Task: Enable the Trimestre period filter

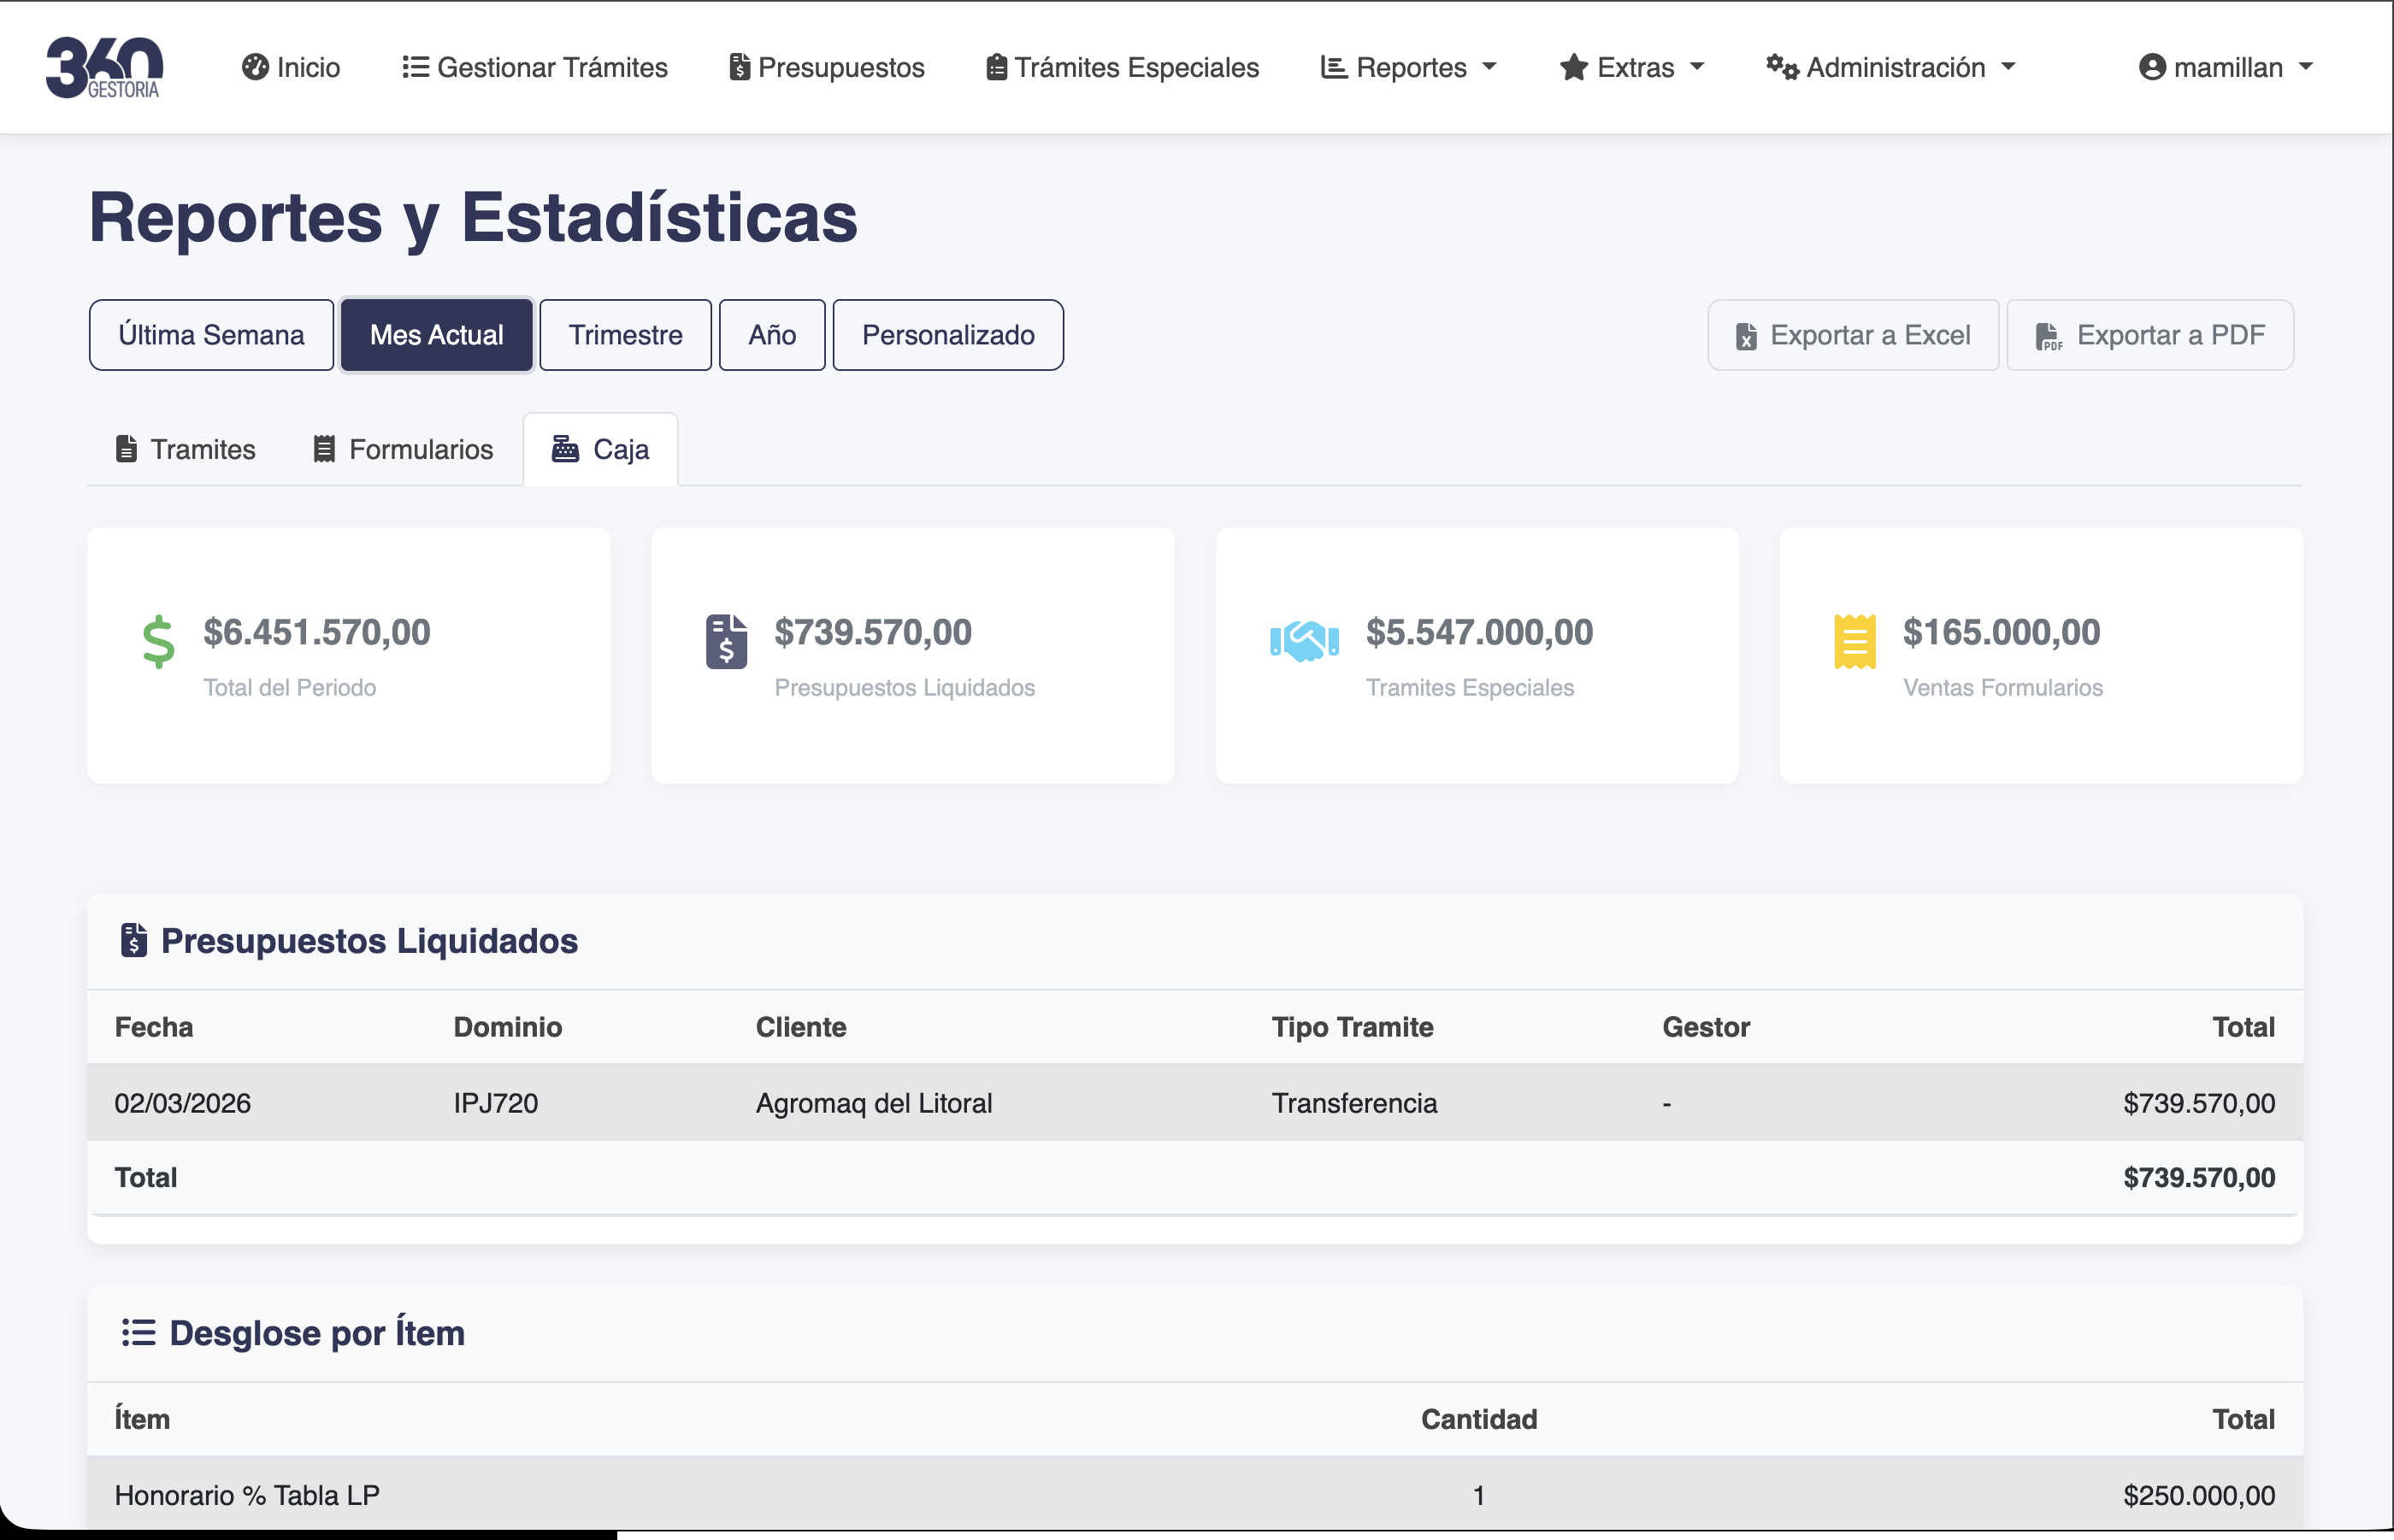Action: tap(625, 334)
